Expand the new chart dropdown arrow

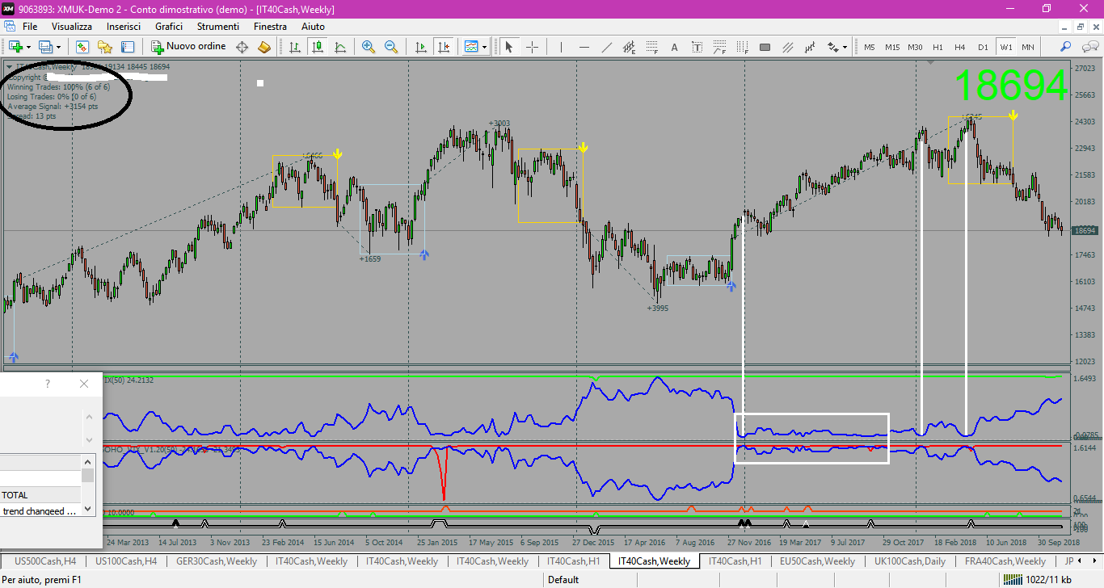(28, 47)
